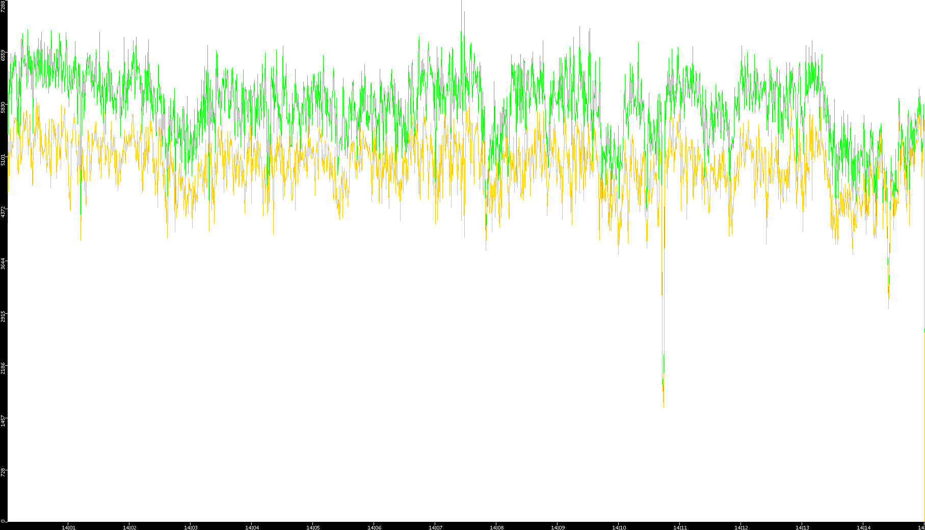This screenshot has height=530, width=925.
Task: Click the 5101 value axis label
Action: (4, 159)
